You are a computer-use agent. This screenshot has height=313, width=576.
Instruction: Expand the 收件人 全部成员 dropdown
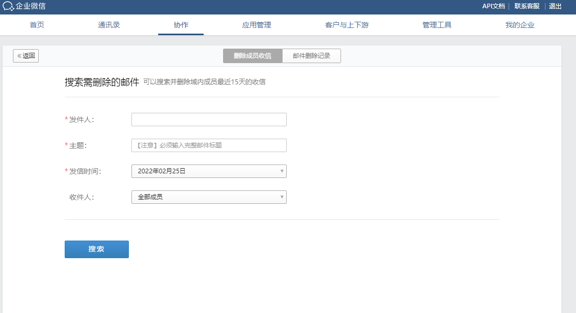209,197
